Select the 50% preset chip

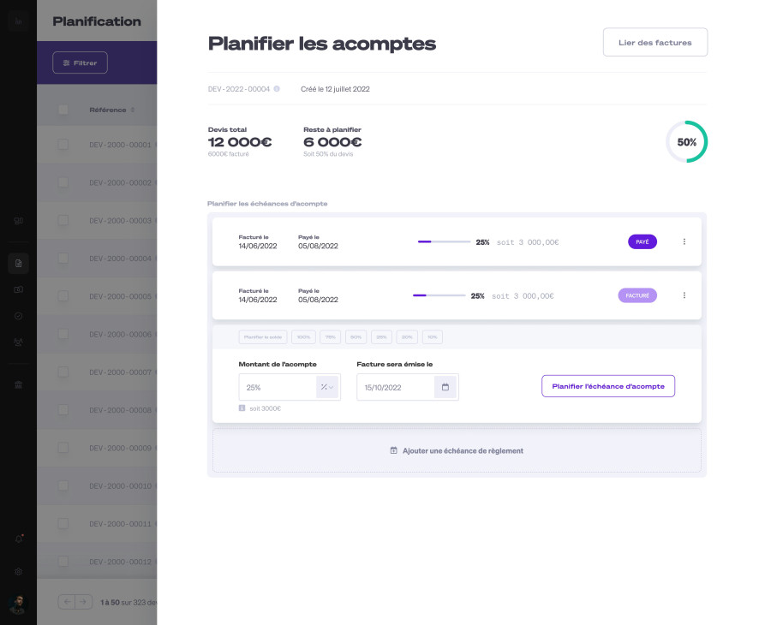[x=356, y=337]
